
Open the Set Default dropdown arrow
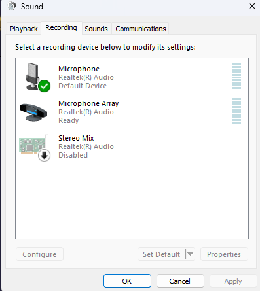190,254
